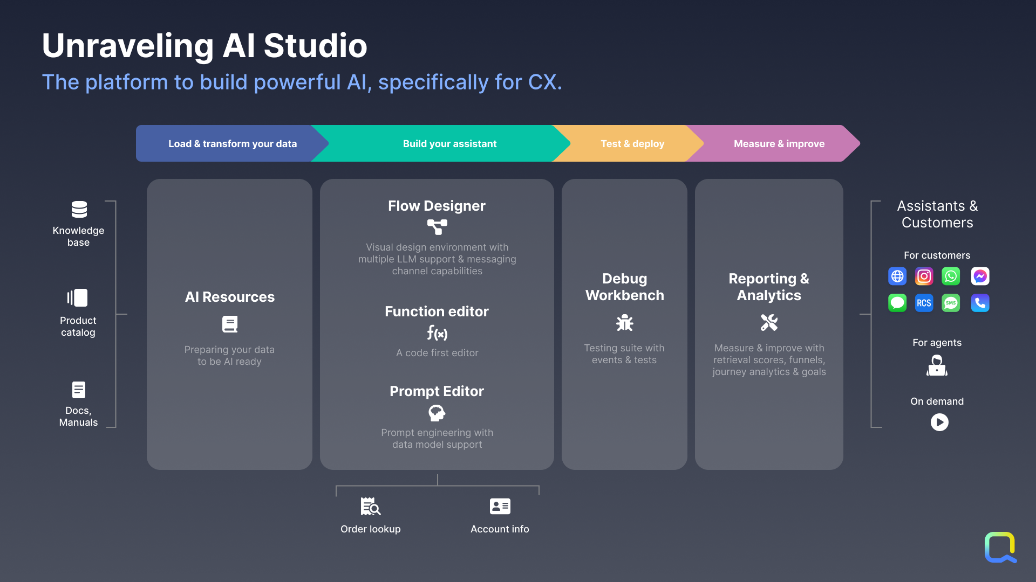1036x582 pixels.
Task: Click the web globe channel icon
Action: [x=897, y=276]
